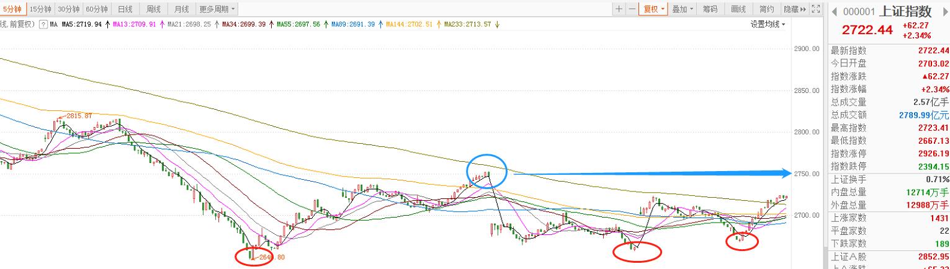
Task: Click 隐藏 to hide side panel
Action: tap(794, 9)
